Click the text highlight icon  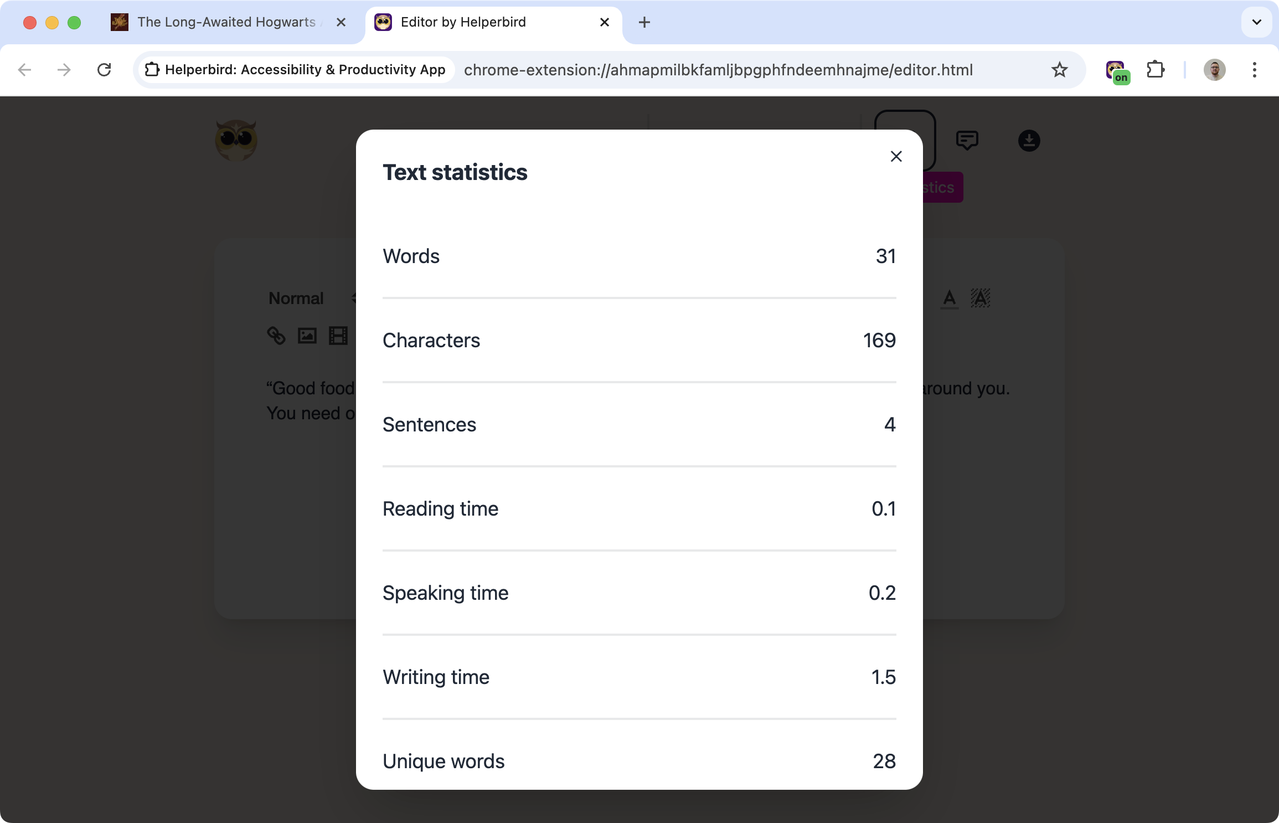coord(980,299)
